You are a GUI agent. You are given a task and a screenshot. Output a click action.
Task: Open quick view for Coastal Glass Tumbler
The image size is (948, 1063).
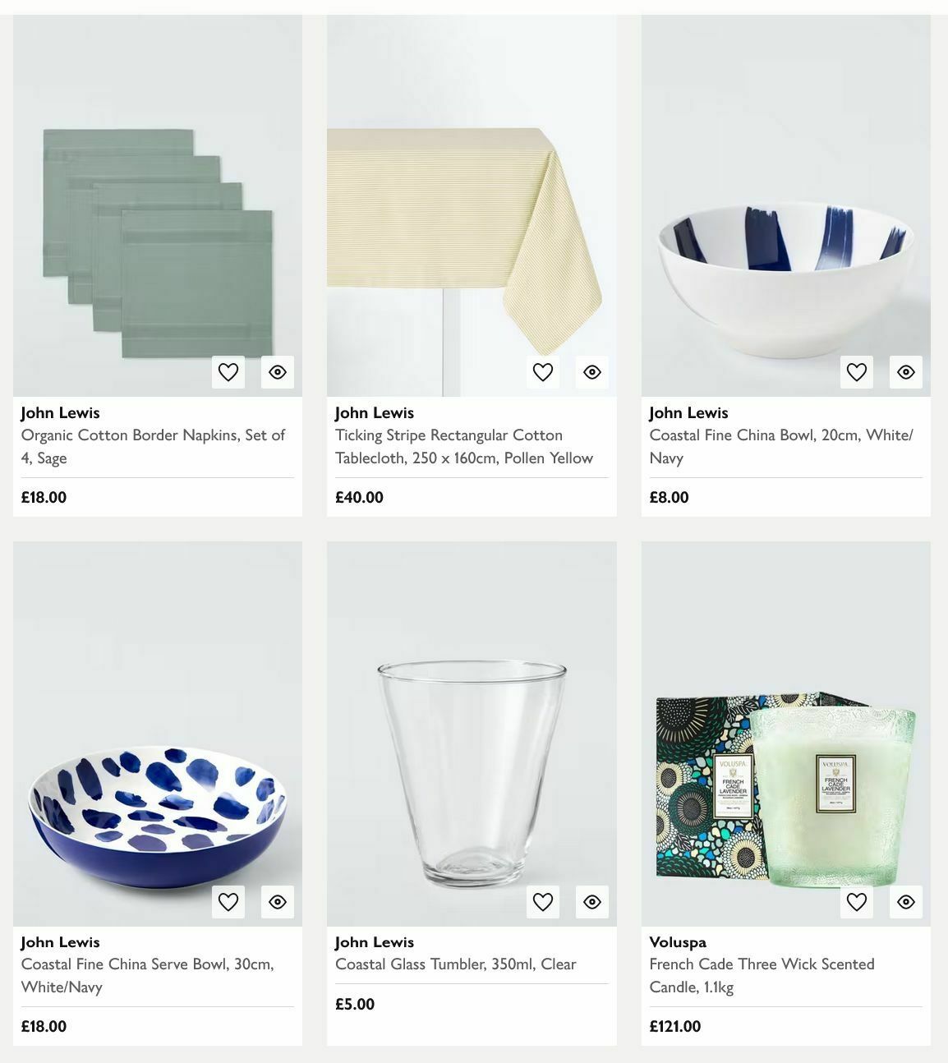(x=591, y=901)
